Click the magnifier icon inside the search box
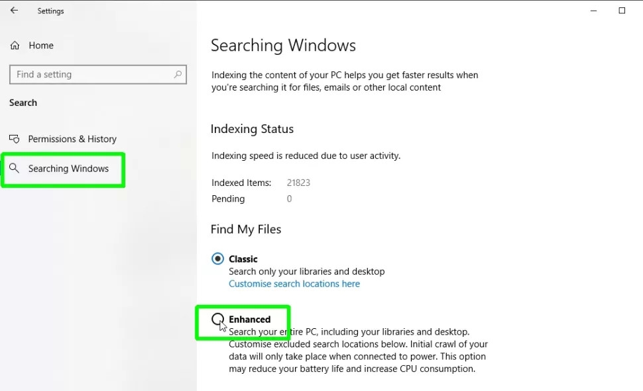The height and width of the screenshot is (391, 643). point(178,74)
